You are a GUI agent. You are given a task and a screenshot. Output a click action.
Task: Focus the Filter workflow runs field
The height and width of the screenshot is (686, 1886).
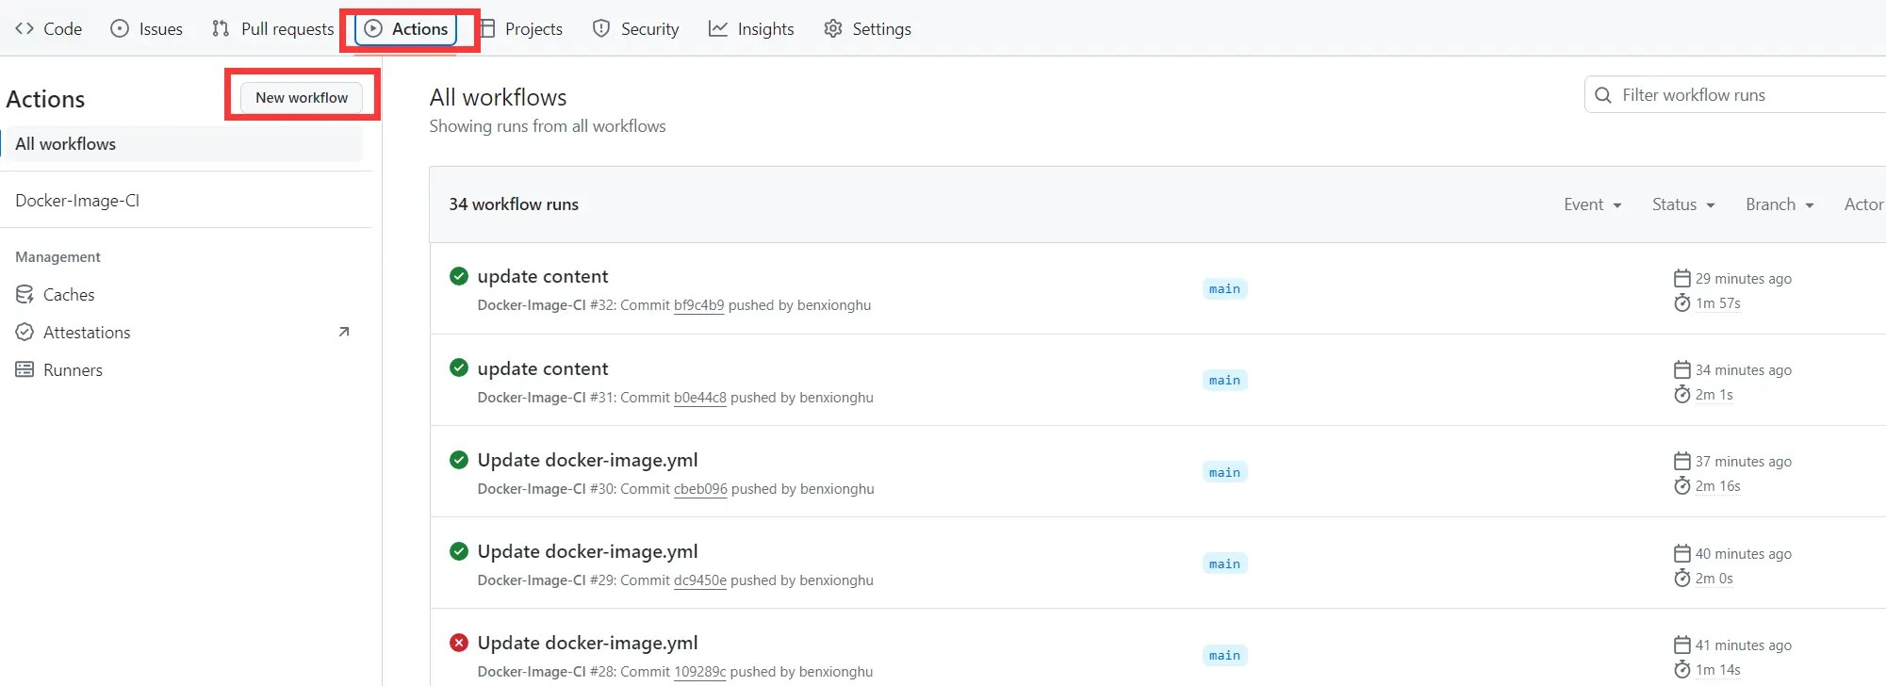coord(1735,95)
